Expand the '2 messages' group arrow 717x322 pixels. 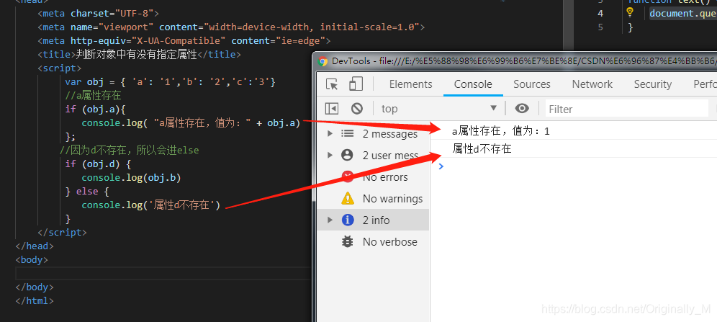point(330,133)
